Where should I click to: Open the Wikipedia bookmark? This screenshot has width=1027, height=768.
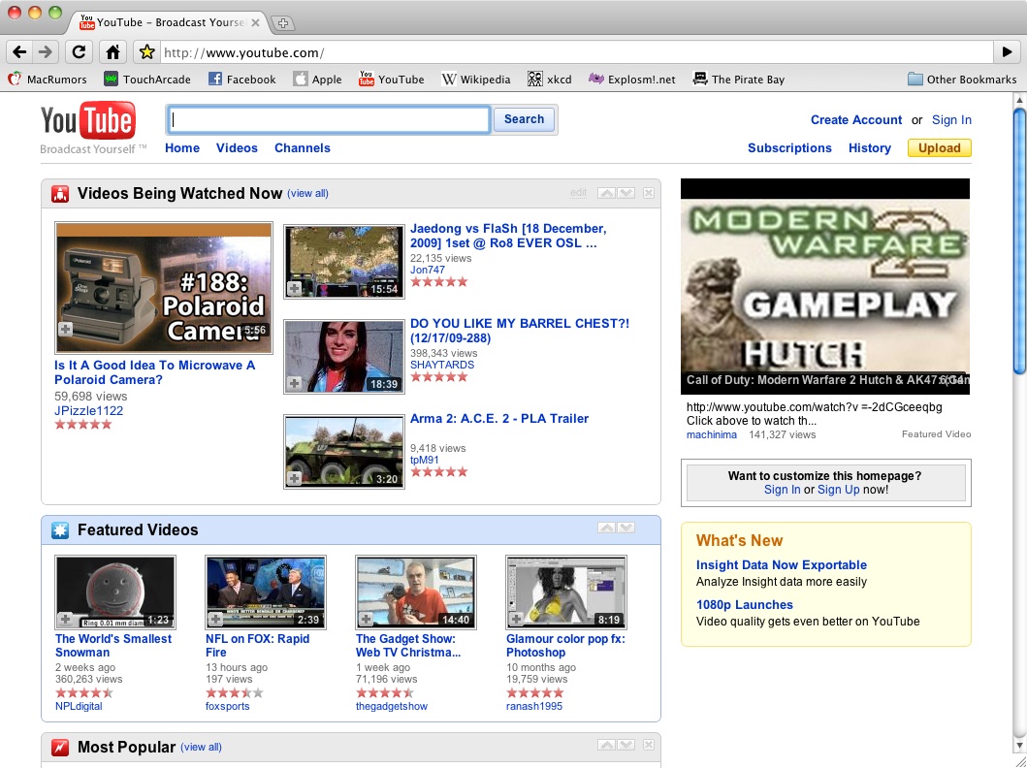click(476, 80)
